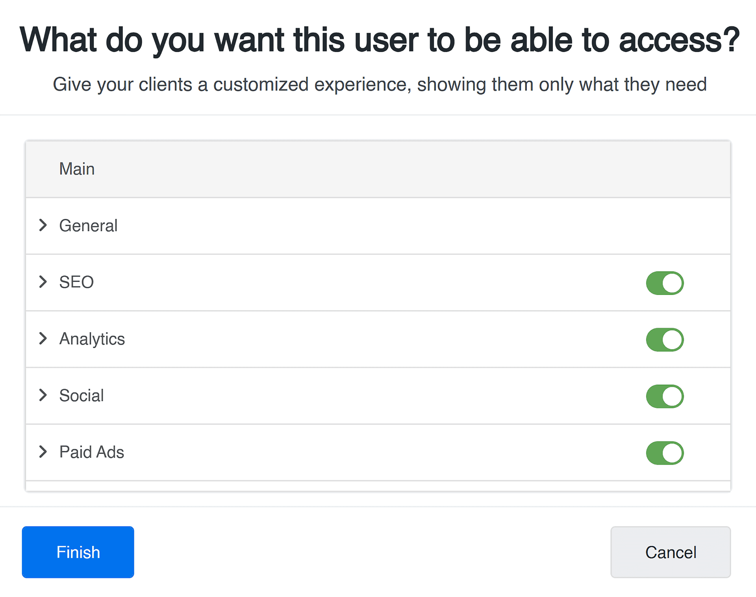Select the Main header row
The width and height of the screenshot is (756, 597).
[378, 169]
